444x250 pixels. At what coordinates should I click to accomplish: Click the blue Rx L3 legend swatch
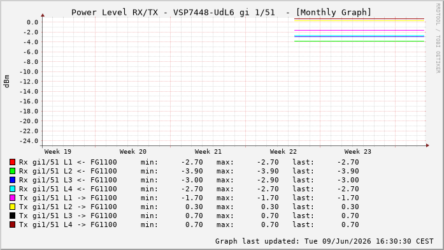coord(13,180)
